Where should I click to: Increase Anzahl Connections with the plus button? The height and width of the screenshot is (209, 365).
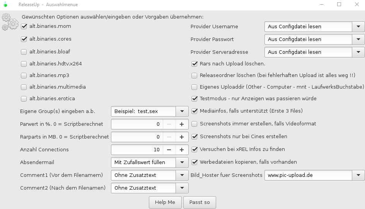pos(182,149)
